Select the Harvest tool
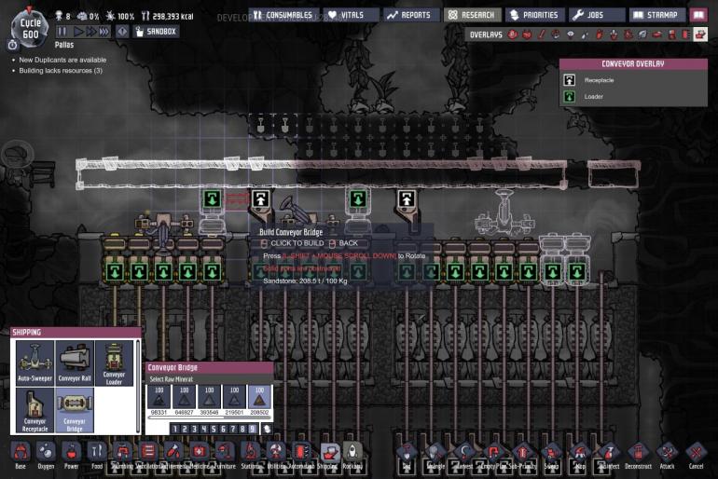 (464, 455)
